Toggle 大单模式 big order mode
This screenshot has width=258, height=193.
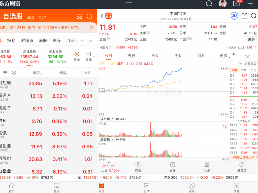tap(250, 64)
